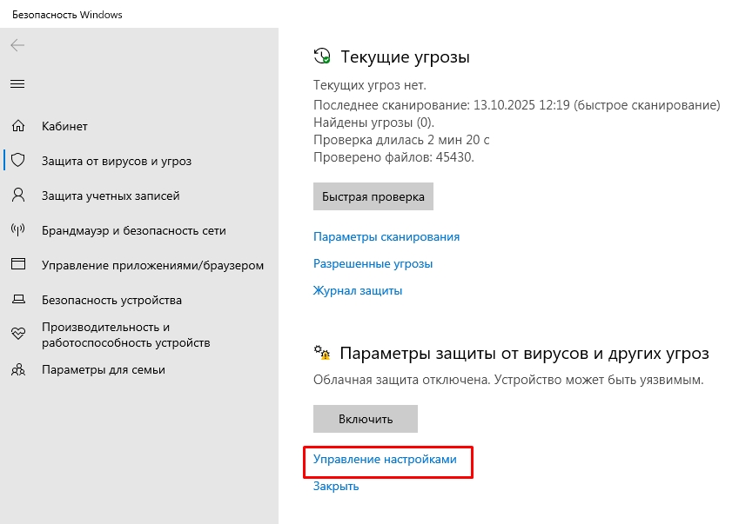
Task: Select the shield icon in sidebar
Action: [17, 161]
